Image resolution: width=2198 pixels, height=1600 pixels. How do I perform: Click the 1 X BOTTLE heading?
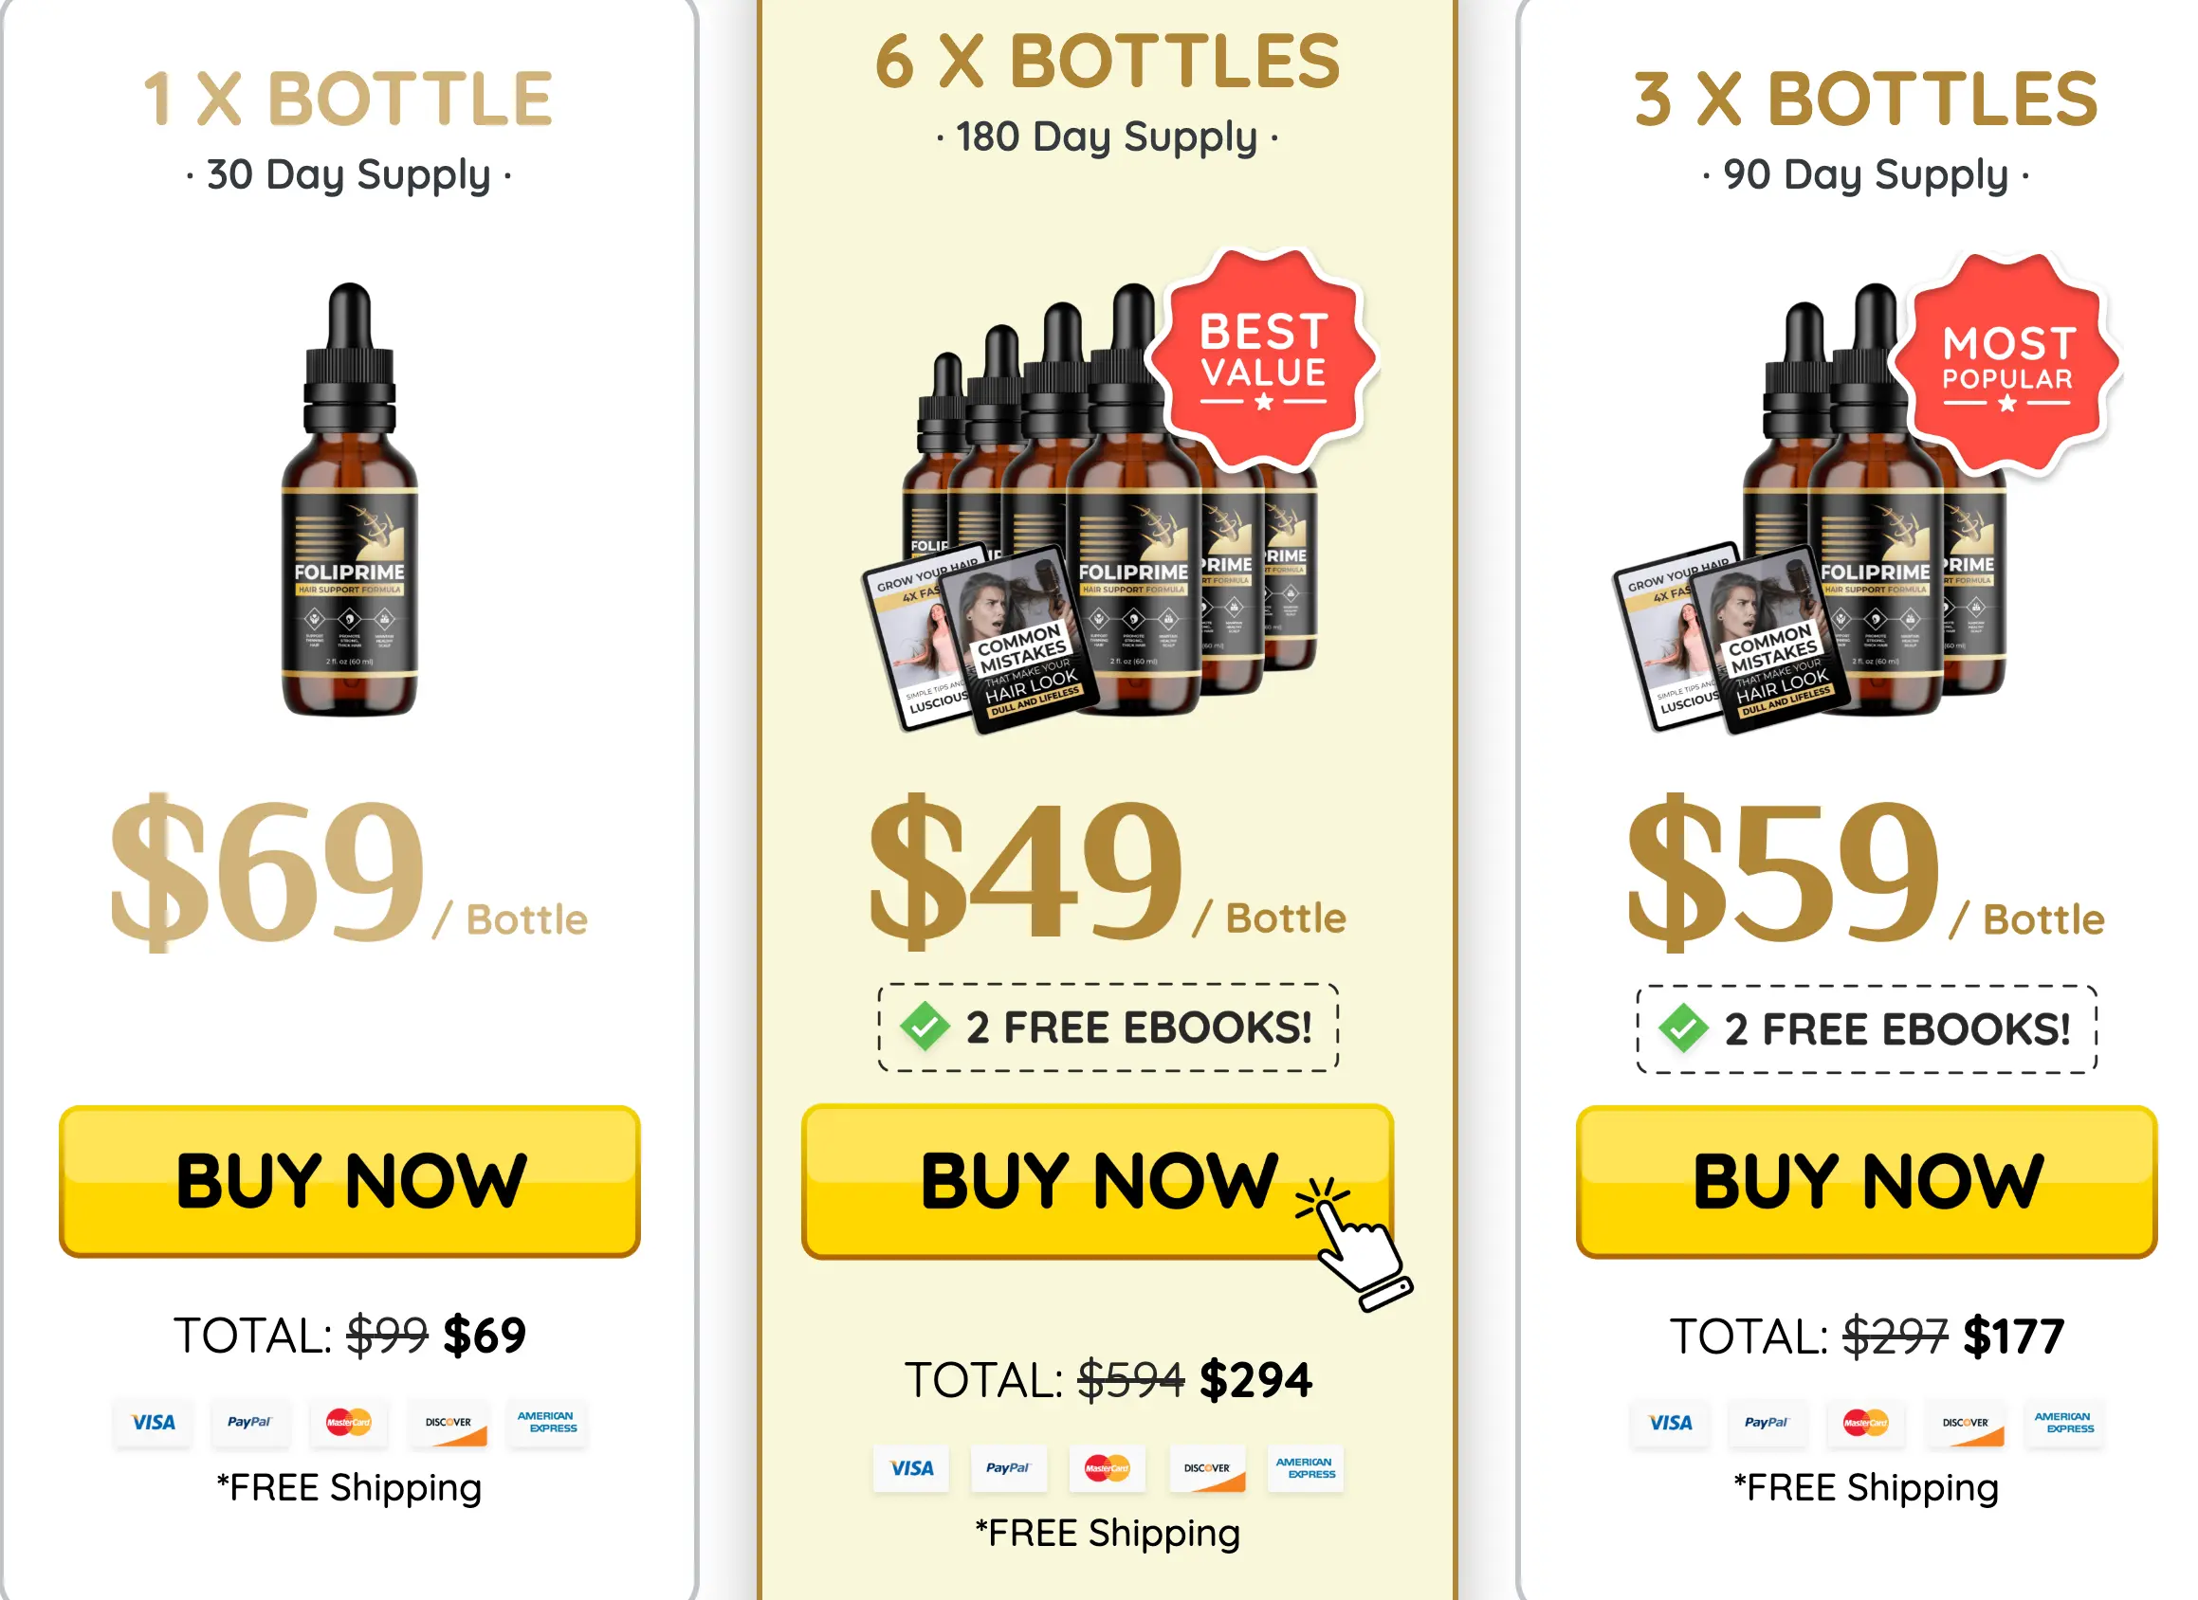pos(348,99)
